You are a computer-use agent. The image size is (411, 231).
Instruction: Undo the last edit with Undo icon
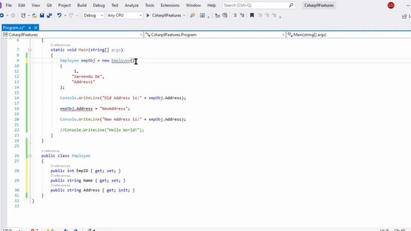(59, 15)
